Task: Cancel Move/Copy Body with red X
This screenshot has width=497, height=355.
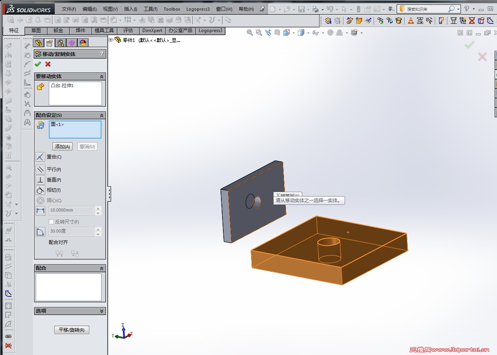Action: [x=48, y=64]
